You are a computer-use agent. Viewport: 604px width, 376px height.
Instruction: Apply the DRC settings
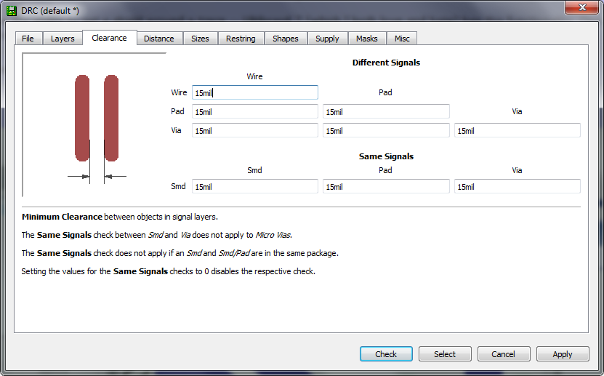pyautogui.click(x=563, y=353)
